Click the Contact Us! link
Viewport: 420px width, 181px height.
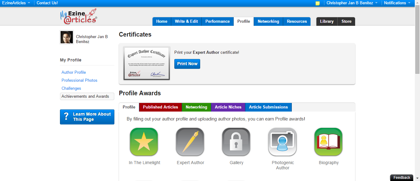[x=47, y=3]
